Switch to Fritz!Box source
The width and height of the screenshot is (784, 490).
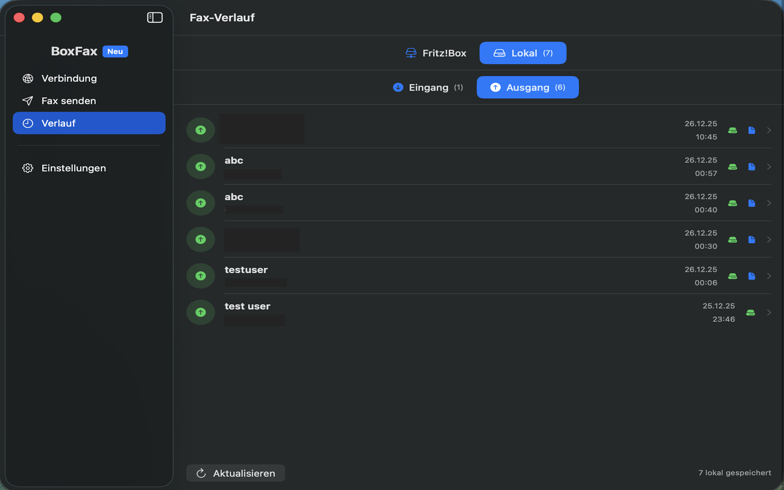436,53
